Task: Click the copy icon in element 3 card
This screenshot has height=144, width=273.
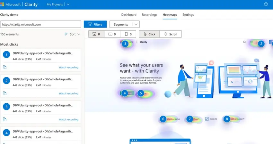Action: (5, 119)
